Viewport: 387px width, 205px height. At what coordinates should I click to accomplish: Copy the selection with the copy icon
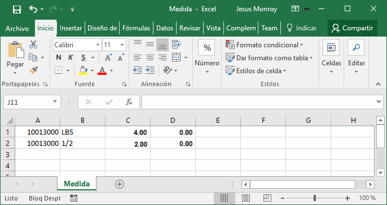click(x=33, y=57)
